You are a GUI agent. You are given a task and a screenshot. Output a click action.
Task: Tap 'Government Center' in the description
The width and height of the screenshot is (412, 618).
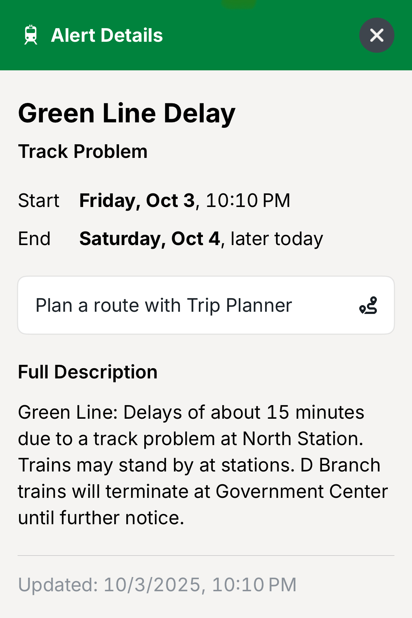click(x=301, y=492)
